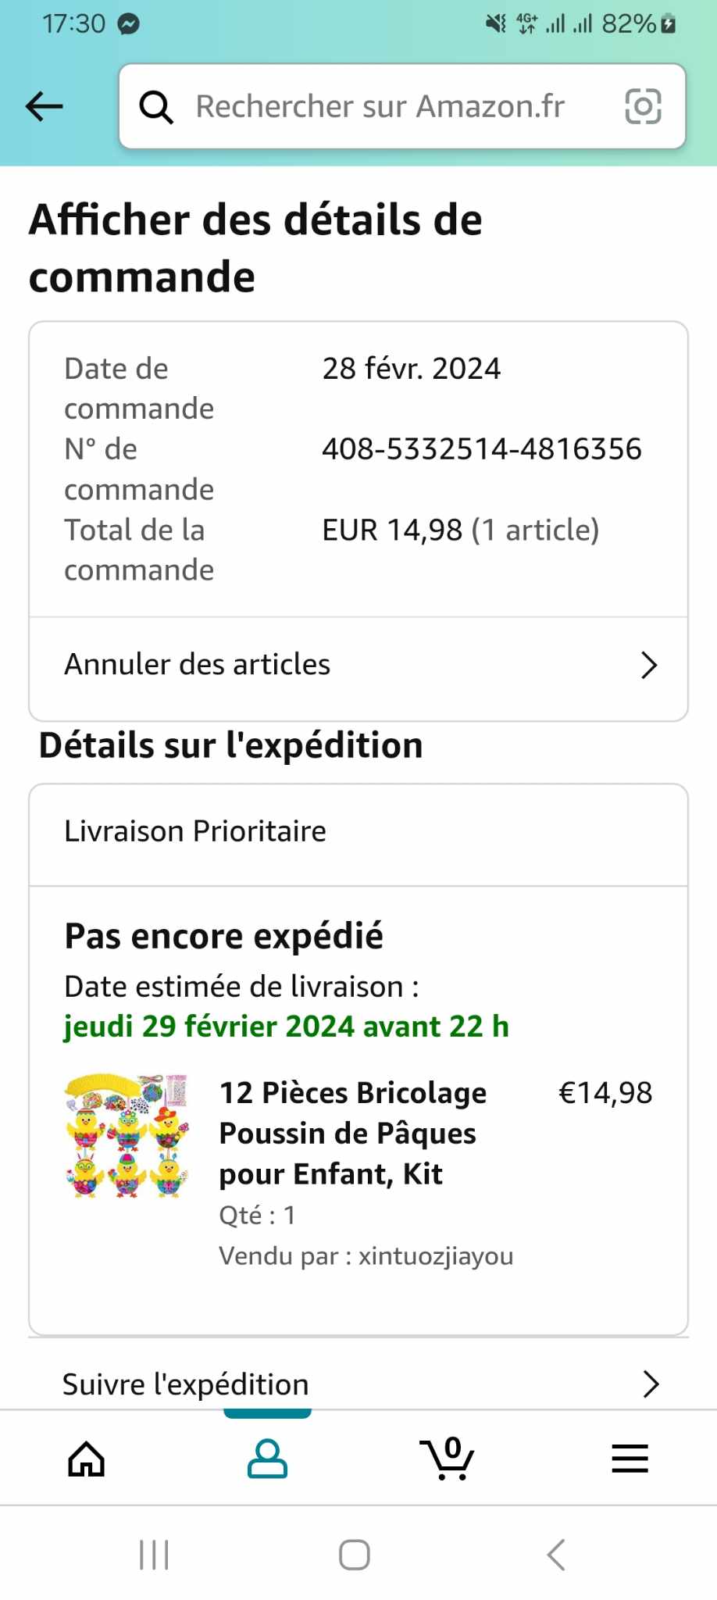Open the Easter chick kit thumbnail
The width and height of the screenshot is (717, 1600).
pyautogui.click(x=127, y=1135)
